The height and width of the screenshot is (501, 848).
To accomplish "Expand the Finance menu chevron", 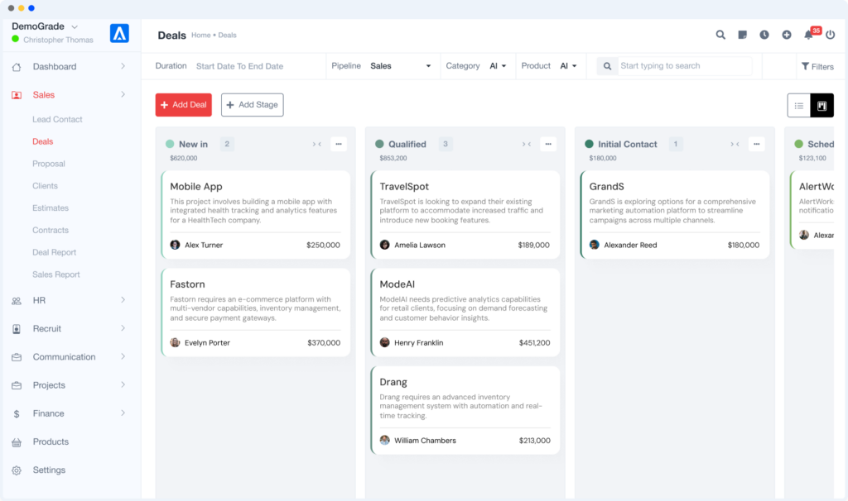I will click(123, 413).
